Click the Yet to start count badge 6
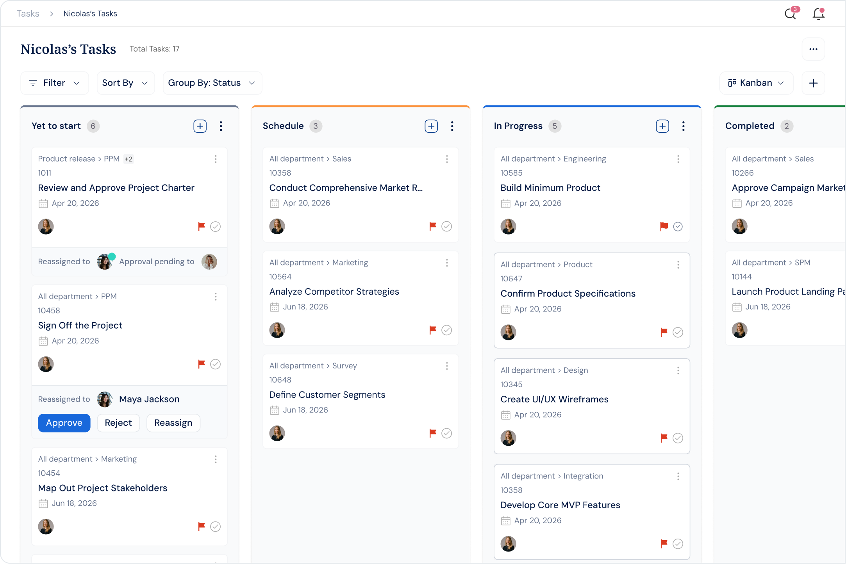Viewport: 846px width, 564px height. click(x=93, y=126)
